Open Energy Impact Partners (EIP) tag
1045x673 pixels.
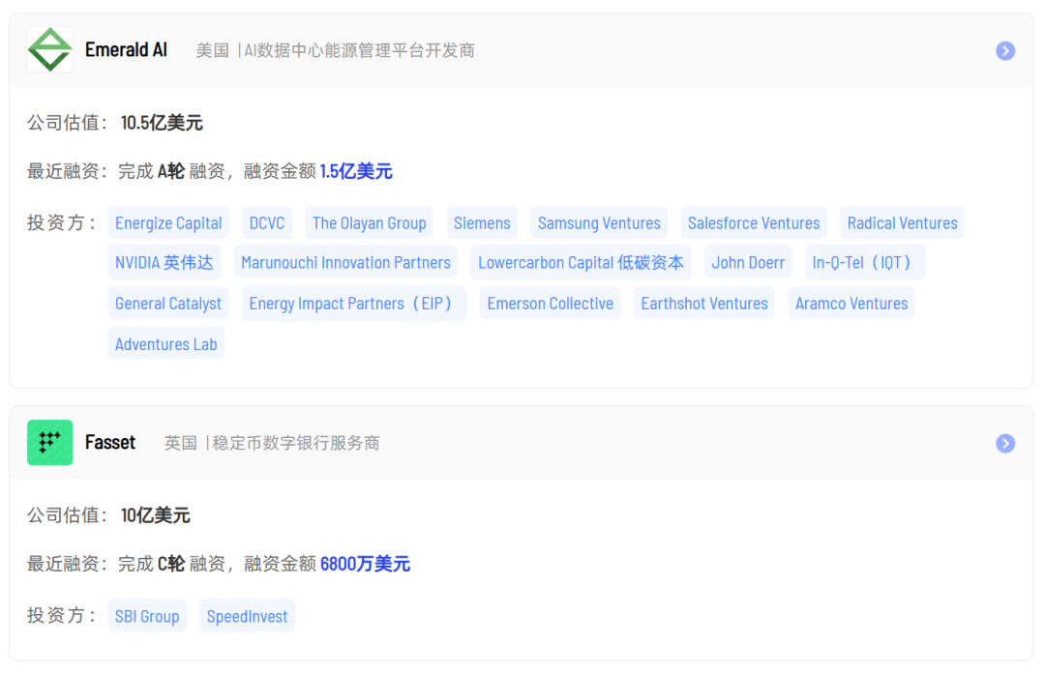354,304
